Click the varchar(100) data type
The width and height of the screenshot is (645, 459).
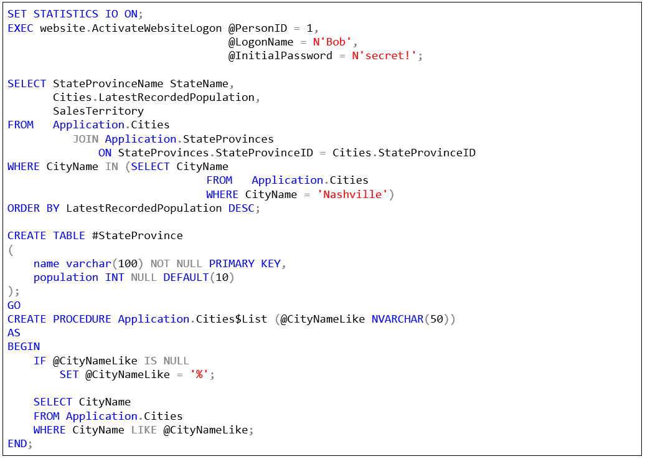[105, 263]
